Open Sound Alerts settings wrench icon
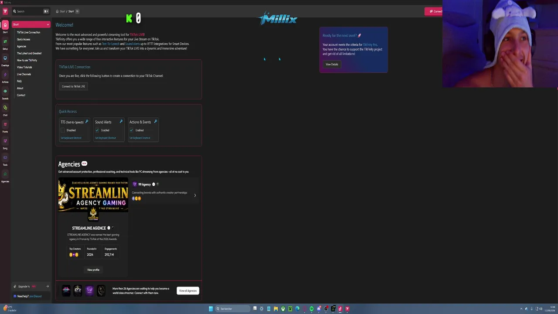Viewport: 558px width, 314px height. 121,122
